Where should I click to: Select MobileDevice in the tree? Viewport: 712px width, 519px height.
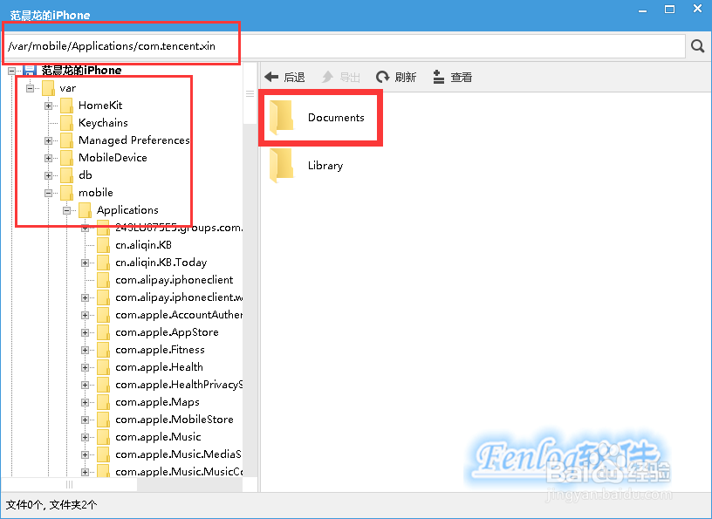113,158
